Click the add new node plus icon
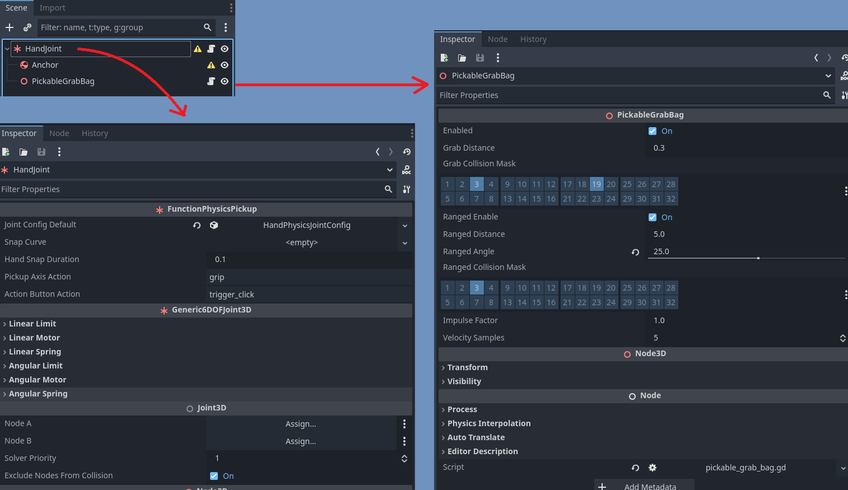848x490 pixels. [x=10, y=27]
